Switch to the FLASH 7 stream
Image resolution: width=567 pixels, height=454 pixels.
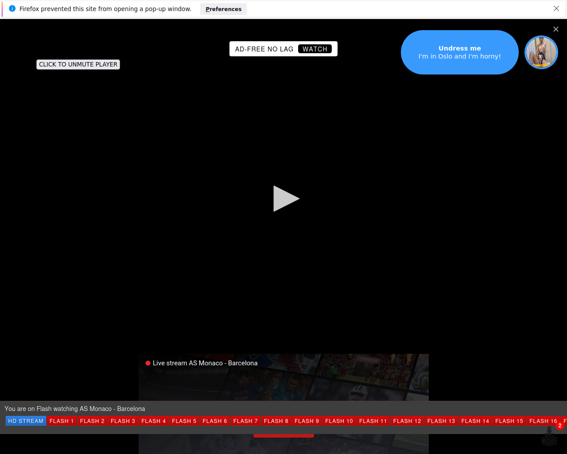pos(245,421)
